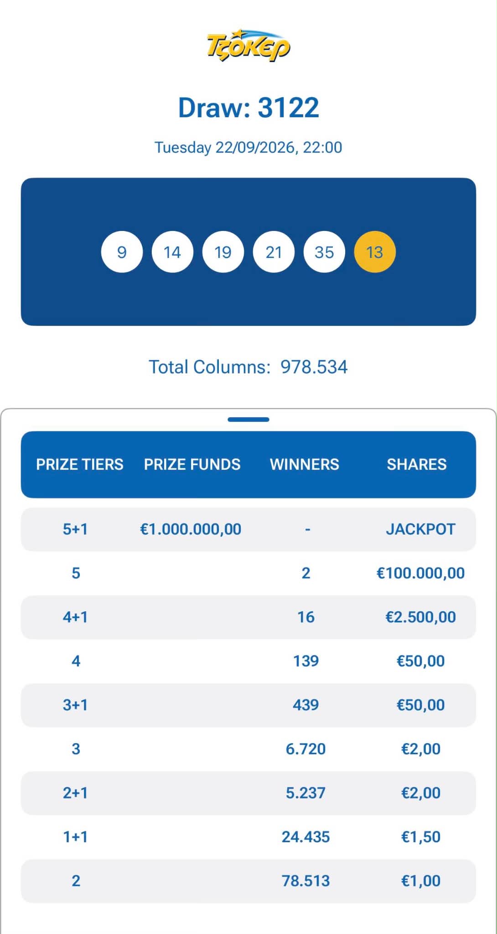Select the white ball number 14
The image size is (497, 934).
click(172, 252)
